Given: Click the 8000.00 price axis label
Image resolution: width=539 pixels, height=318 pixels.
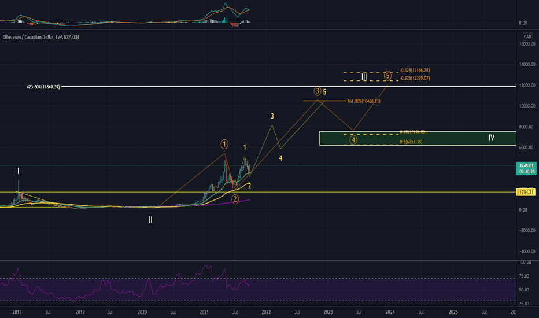Looking at the screenshot, I should (x=526, y=127).
